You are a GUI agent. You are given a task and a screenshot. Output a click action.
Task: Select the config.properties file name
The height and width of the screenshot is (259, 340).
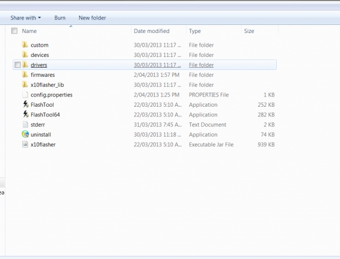click(x=51, y=95)
